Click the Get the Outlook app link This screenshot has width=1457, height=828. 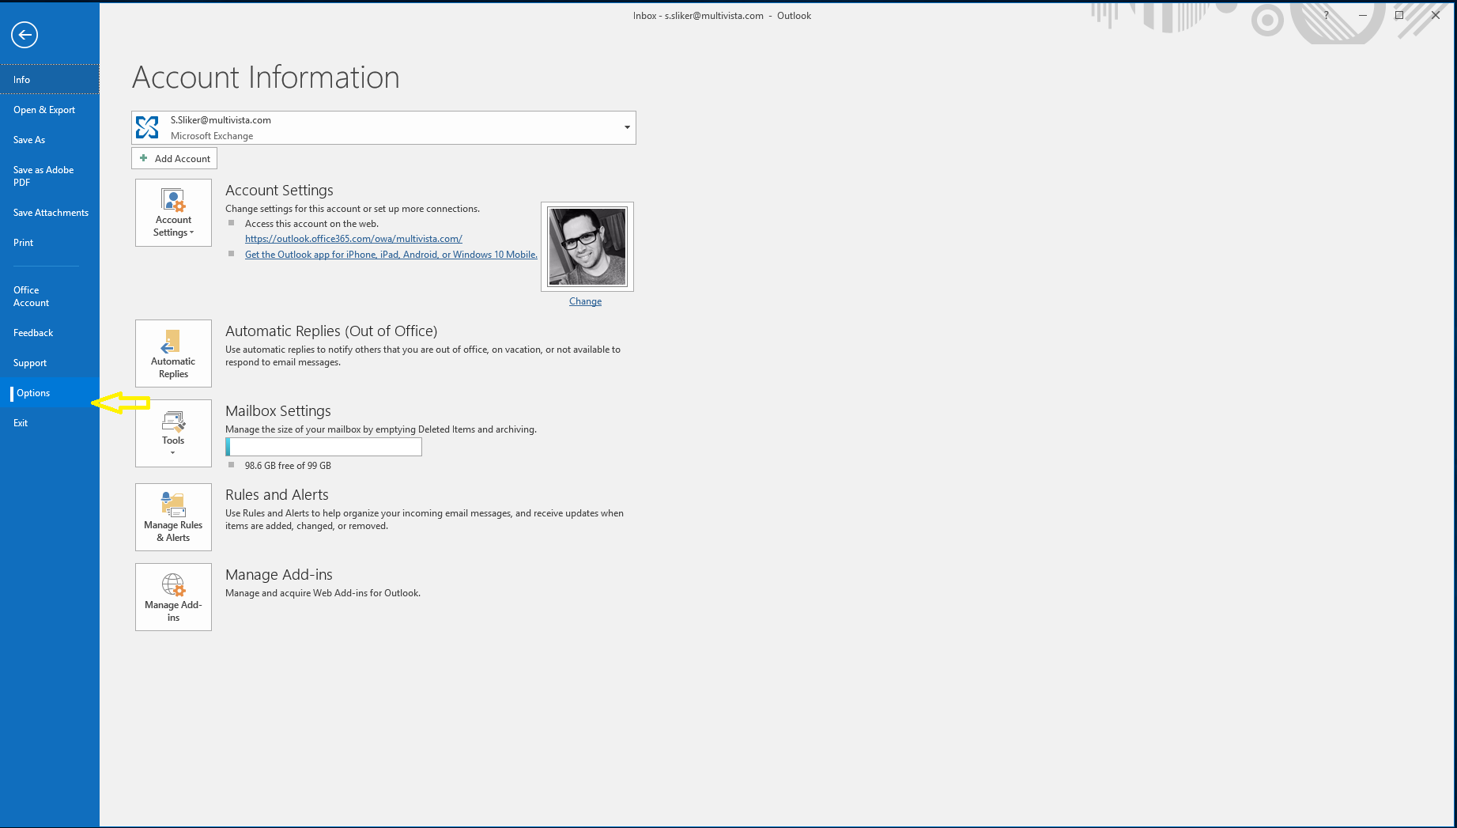pyautogui.click(x=391, y=255)
